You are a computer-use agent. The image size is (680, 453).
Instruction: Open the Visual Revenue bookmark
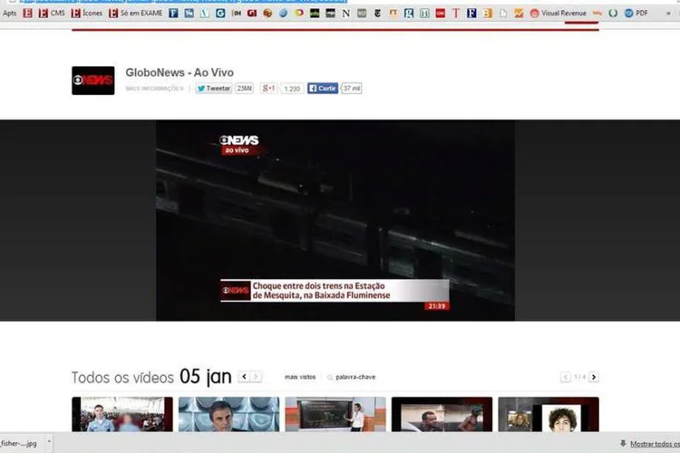click(559, 13)
